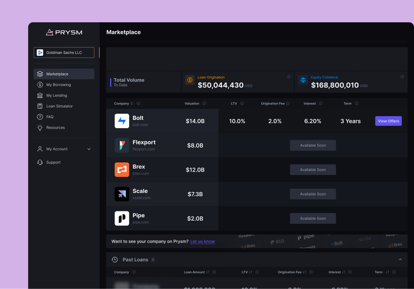The width and height of the screenshot is (414, 289).
Task: Click Available Soon button for Flexport
Action: 313,145
